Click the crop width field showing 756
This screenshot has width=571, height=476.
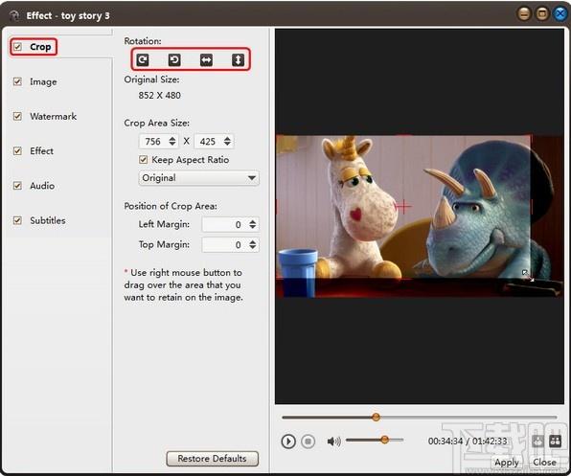coord(153,141)
